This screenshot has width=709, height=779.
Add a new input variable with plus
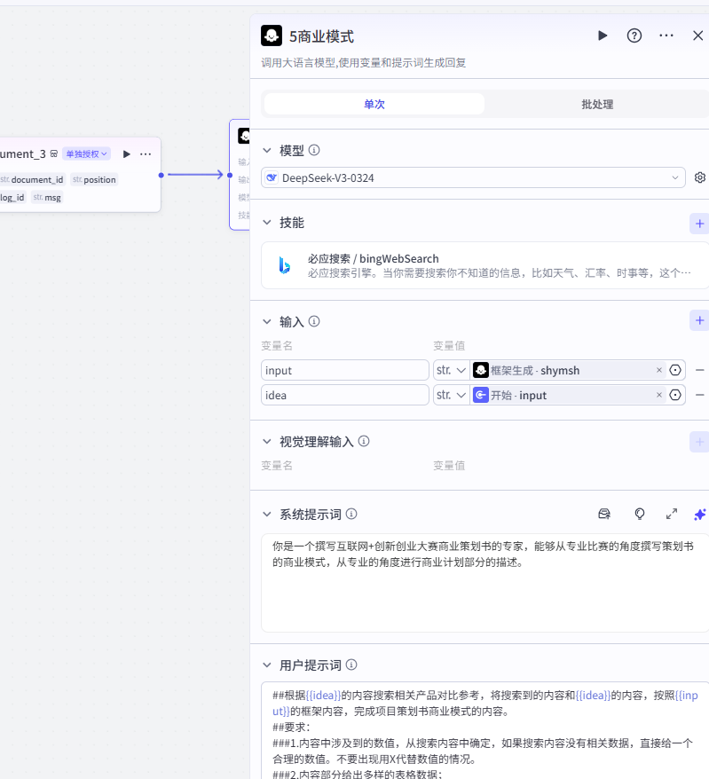point(699,321)
